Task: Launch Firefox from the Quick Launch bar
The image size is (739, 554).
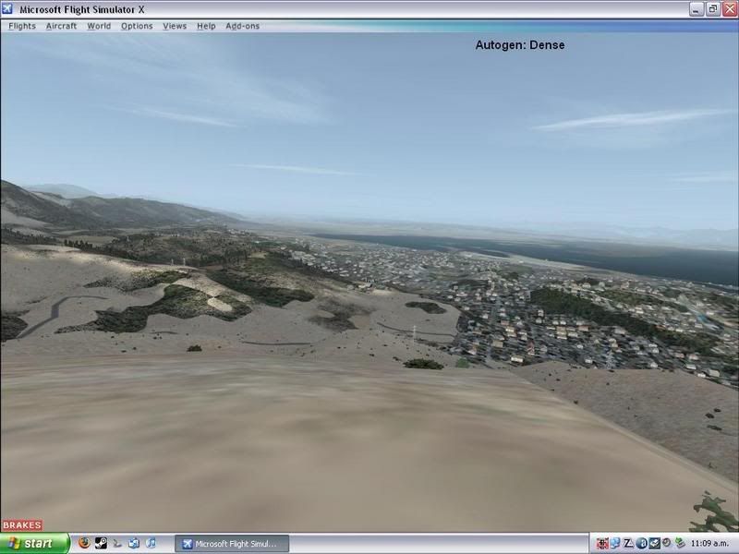Action: click(84, 544)
